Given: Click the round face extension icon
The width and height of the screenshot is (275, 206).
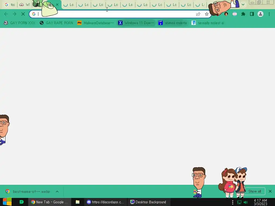Looking at the screenshot, I should point(226,14).
